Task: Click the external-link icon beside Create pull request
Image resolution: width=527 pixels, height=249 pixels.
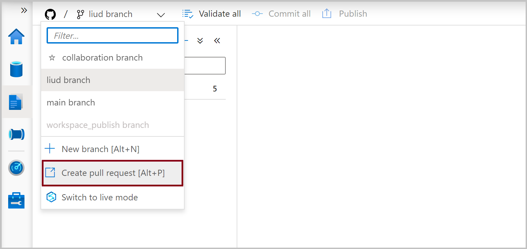Action: coord(50,172)
